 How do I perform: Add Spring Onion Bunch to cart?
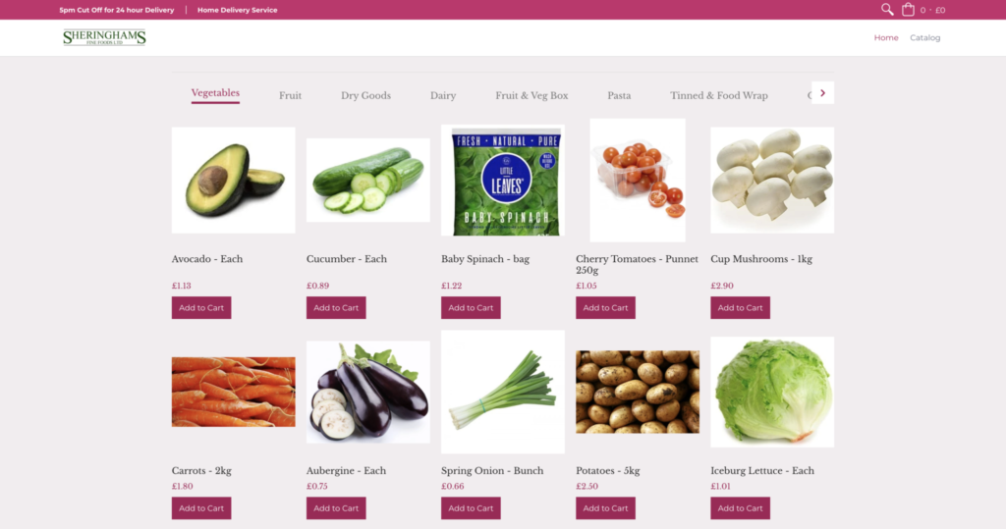(x=471, y=507)
